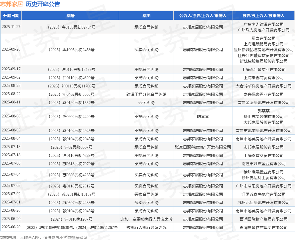Click the 追加、变更被执行人异议之诉 cause cell
295x240 pixels.
tap(147, 219)
